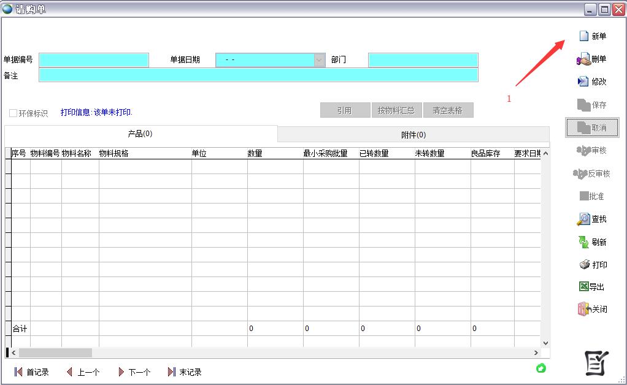This screenshot has width=627, height=385.
Task: Expand the 单据日期 date dropdown
Action: click(x=319, y=60)
